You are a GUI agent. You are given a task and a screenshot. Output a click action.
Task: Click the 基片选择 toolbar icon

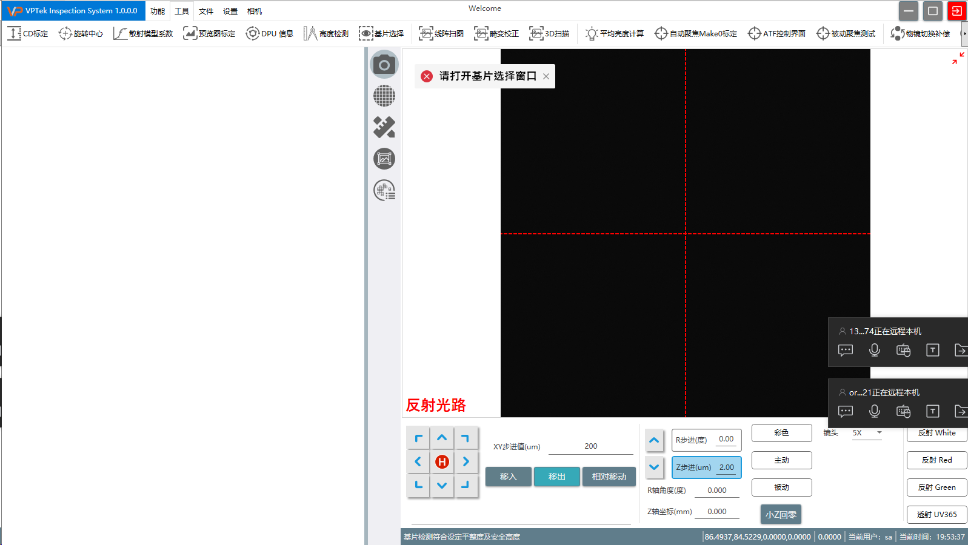(381, 33)
